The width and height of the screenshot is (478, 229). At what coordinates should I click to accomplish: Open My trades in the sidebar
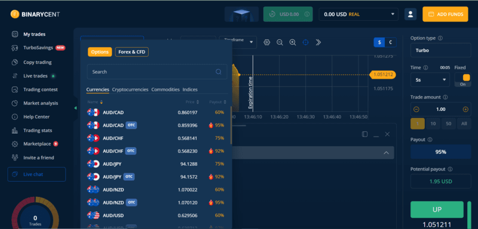(34, 35)
